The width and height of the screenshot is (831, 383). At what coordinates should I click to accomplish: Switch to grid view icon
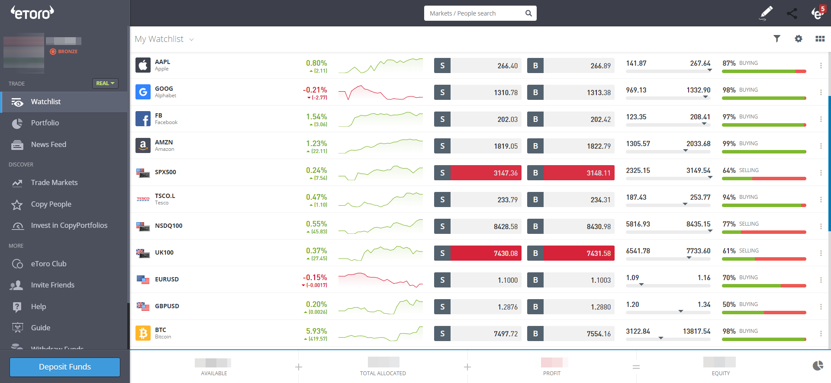pos(820,39)
